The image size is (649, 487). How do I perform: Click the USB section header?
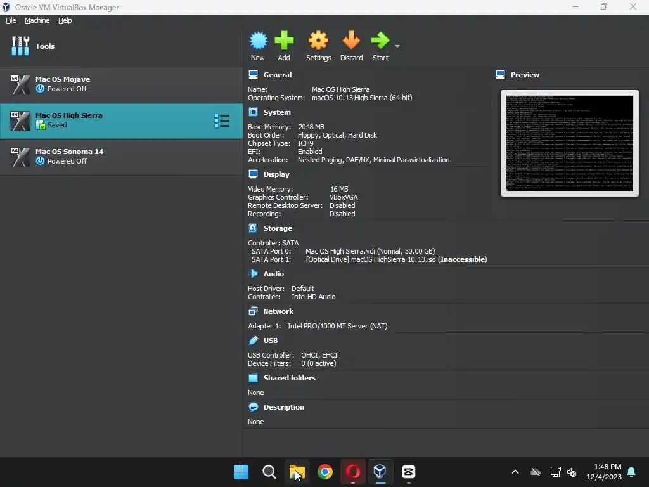[x=270, y=341]
